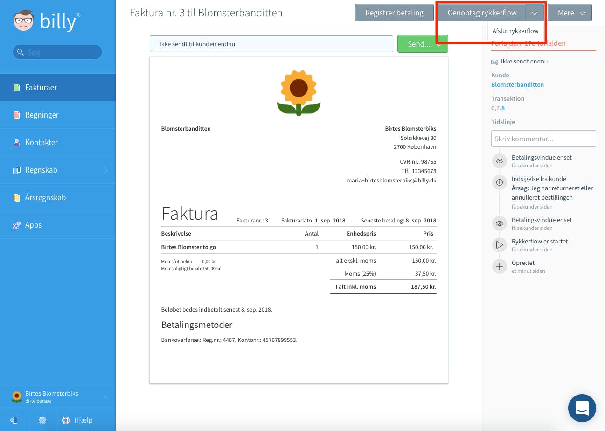
Task: Click the Genoptag rykkerflow button
Action: (482, 13)
